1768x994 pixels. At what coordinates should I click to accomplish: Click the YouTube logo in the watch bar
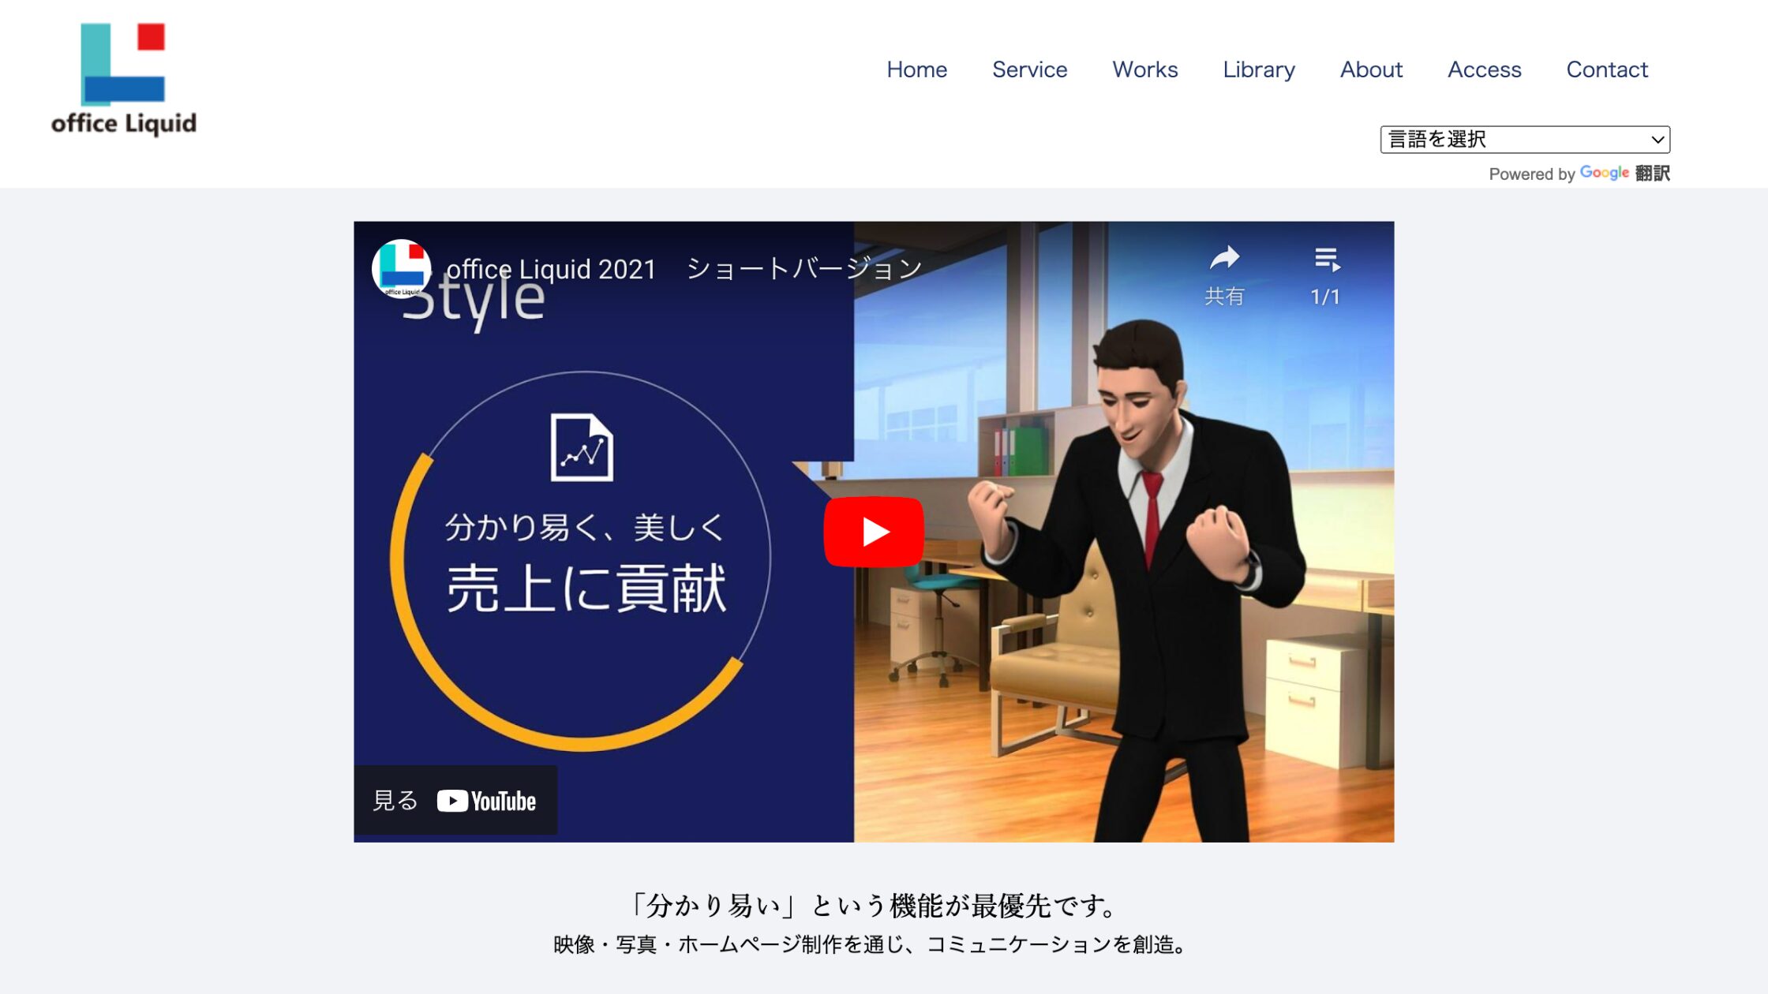click(485, 800)
